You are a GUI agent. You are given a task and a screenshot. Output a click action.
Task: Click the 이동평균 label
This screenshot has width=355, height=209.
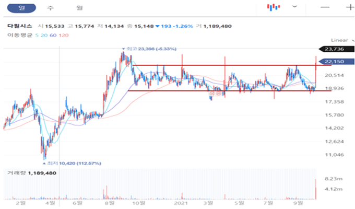pos(20,36)
